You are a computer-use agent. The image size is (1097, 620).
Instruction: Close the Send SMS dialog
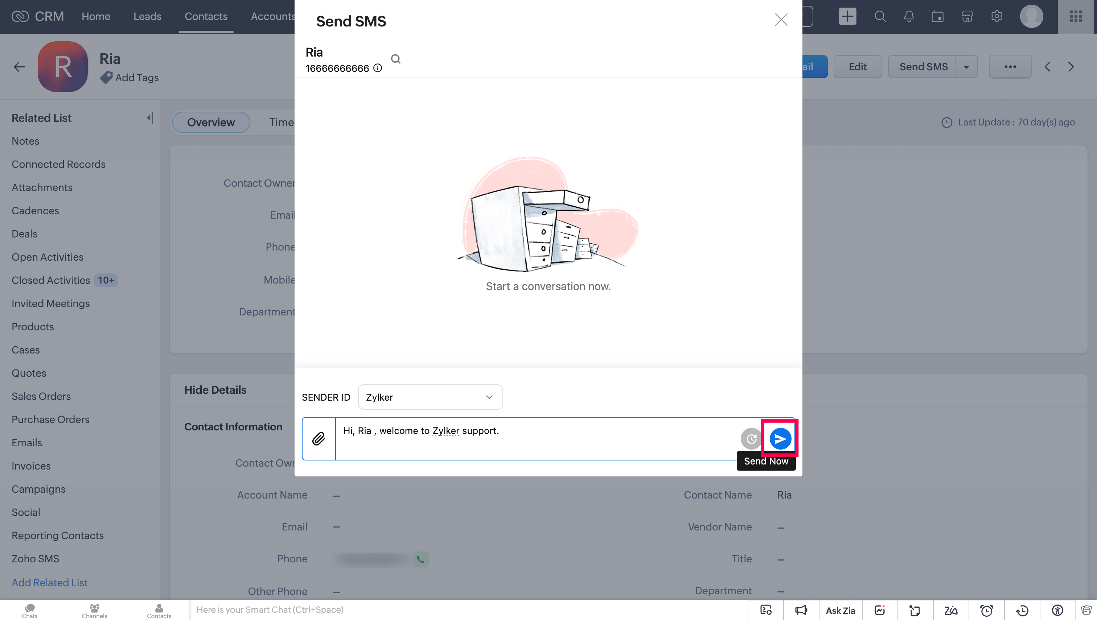[781, 20]
